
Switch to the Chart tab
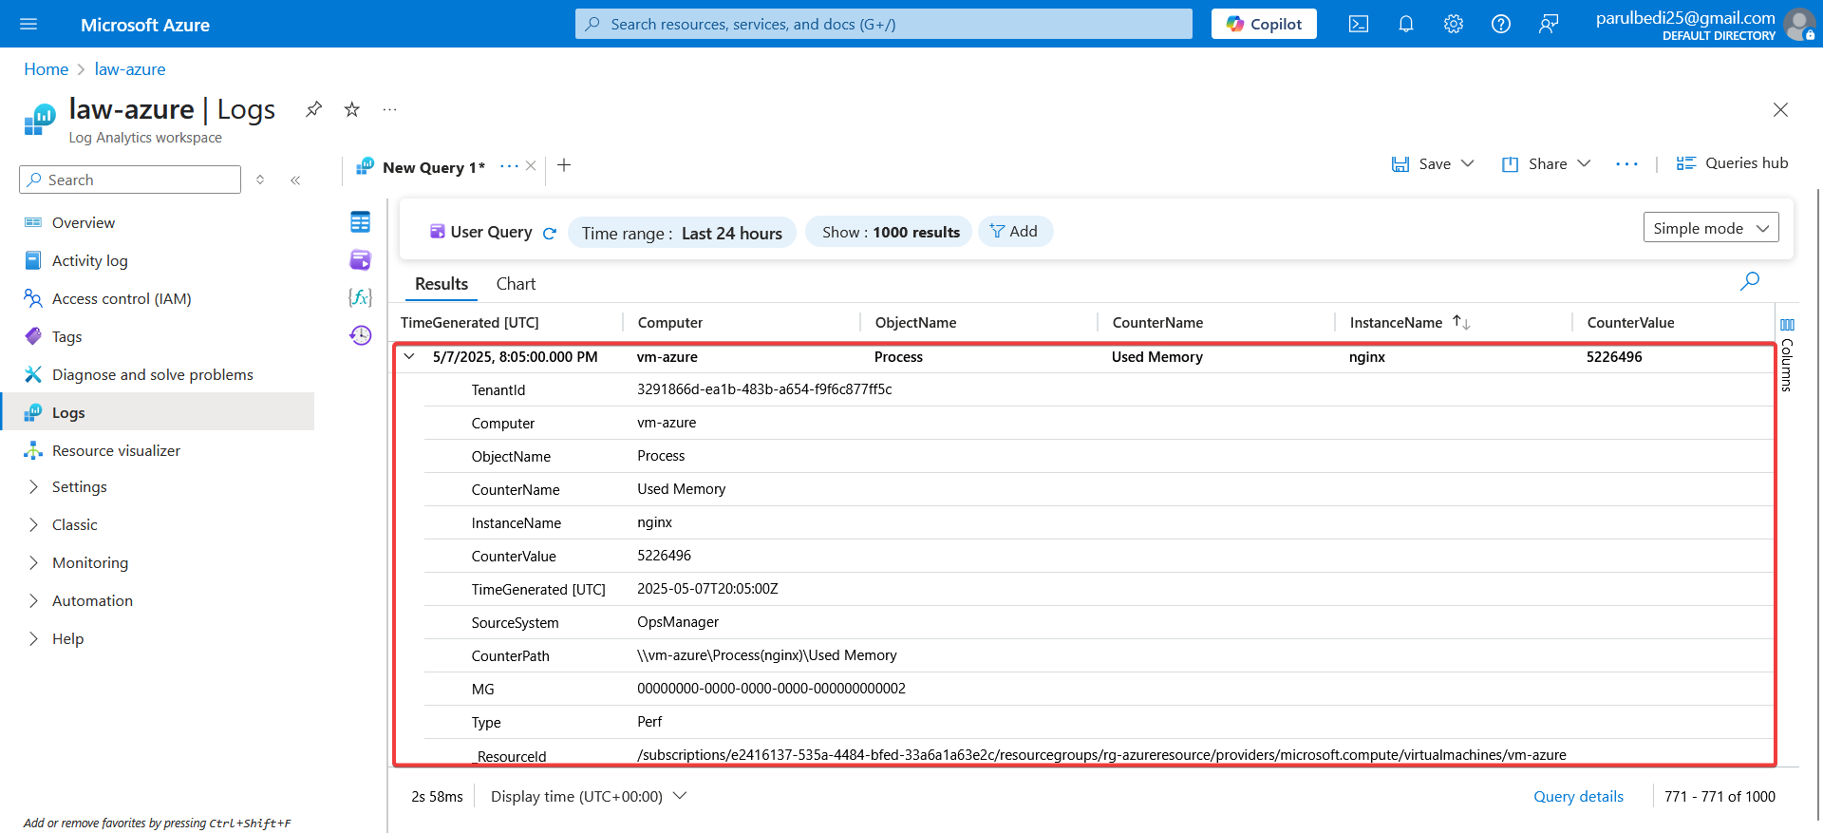[516, 284]
